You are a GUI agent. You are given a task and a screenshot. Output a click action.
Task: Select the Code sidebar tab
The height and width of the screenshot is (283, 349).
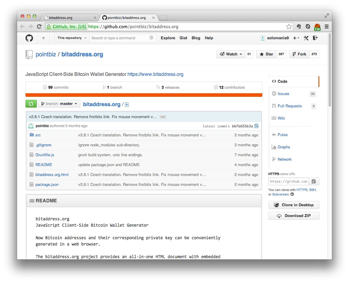click(294, 82)
